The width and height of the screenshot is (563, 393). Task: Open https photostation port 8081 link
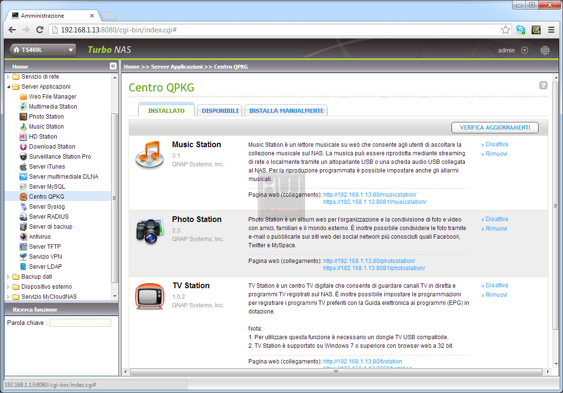(x=374, y=268)
